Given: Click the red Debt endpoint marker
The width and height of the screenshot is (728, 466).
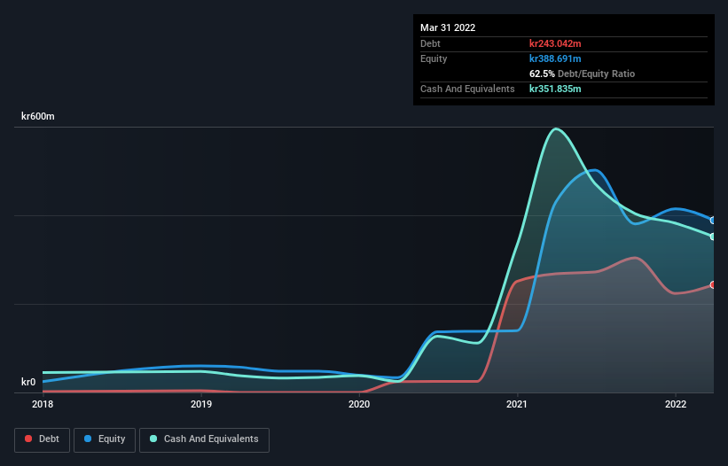Looking at the screenshot, I should tap(714, 284).
